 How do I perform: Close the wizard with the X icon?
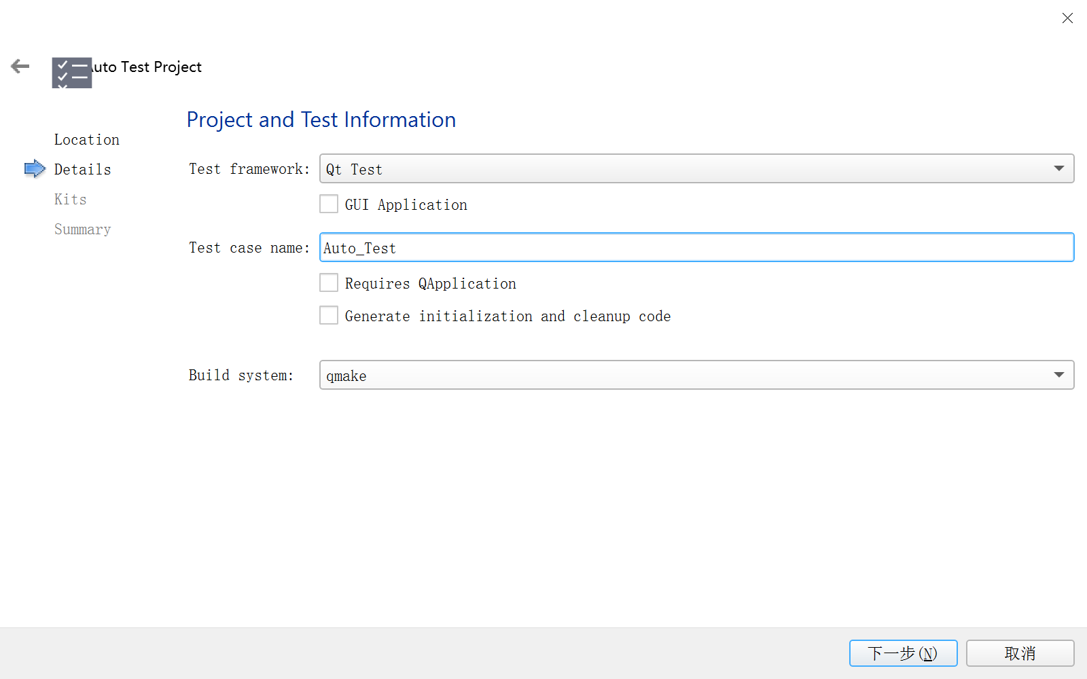[x=1067, y=18]
